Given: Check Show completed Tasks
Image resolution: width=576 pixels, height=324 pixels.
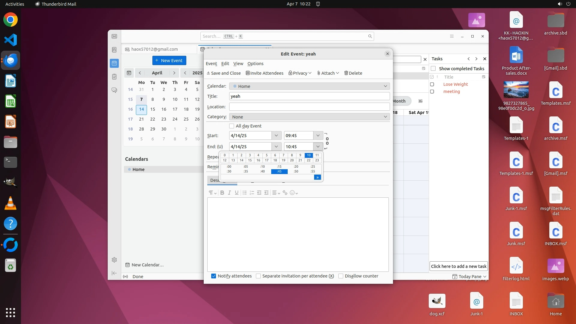Looking at the screenshot, I should pos(433,69).
